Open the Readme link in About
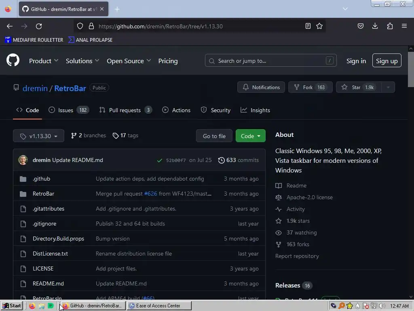414x311 pixels. 291,185
